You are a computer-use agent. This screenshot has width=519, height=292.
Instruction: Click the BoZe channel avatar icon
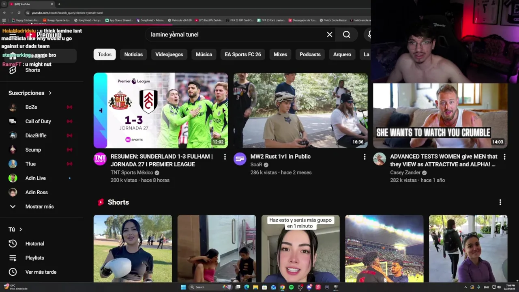[13, 107]
